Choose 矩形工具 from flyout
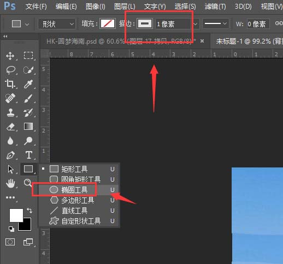Image resolution: width=283 pixels, height=264 pixels. point(79,169)
